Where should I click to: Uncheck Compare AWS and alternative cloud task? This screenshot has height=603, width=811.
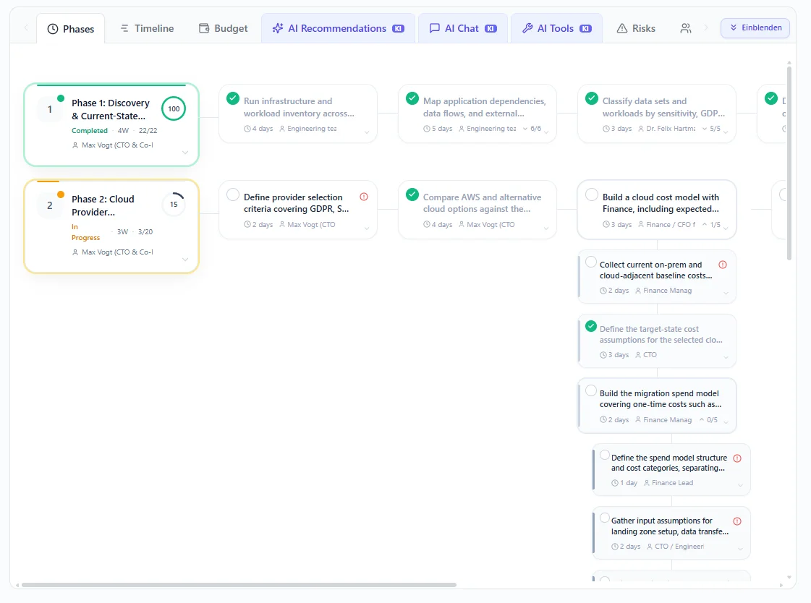pyautogui.click(x=412, y=194)
